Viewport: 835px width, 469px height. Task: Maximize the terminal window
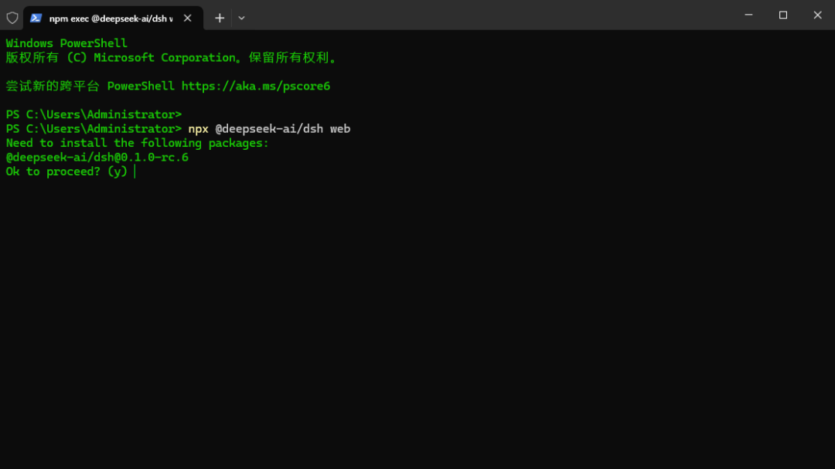(x=782, y=15)
